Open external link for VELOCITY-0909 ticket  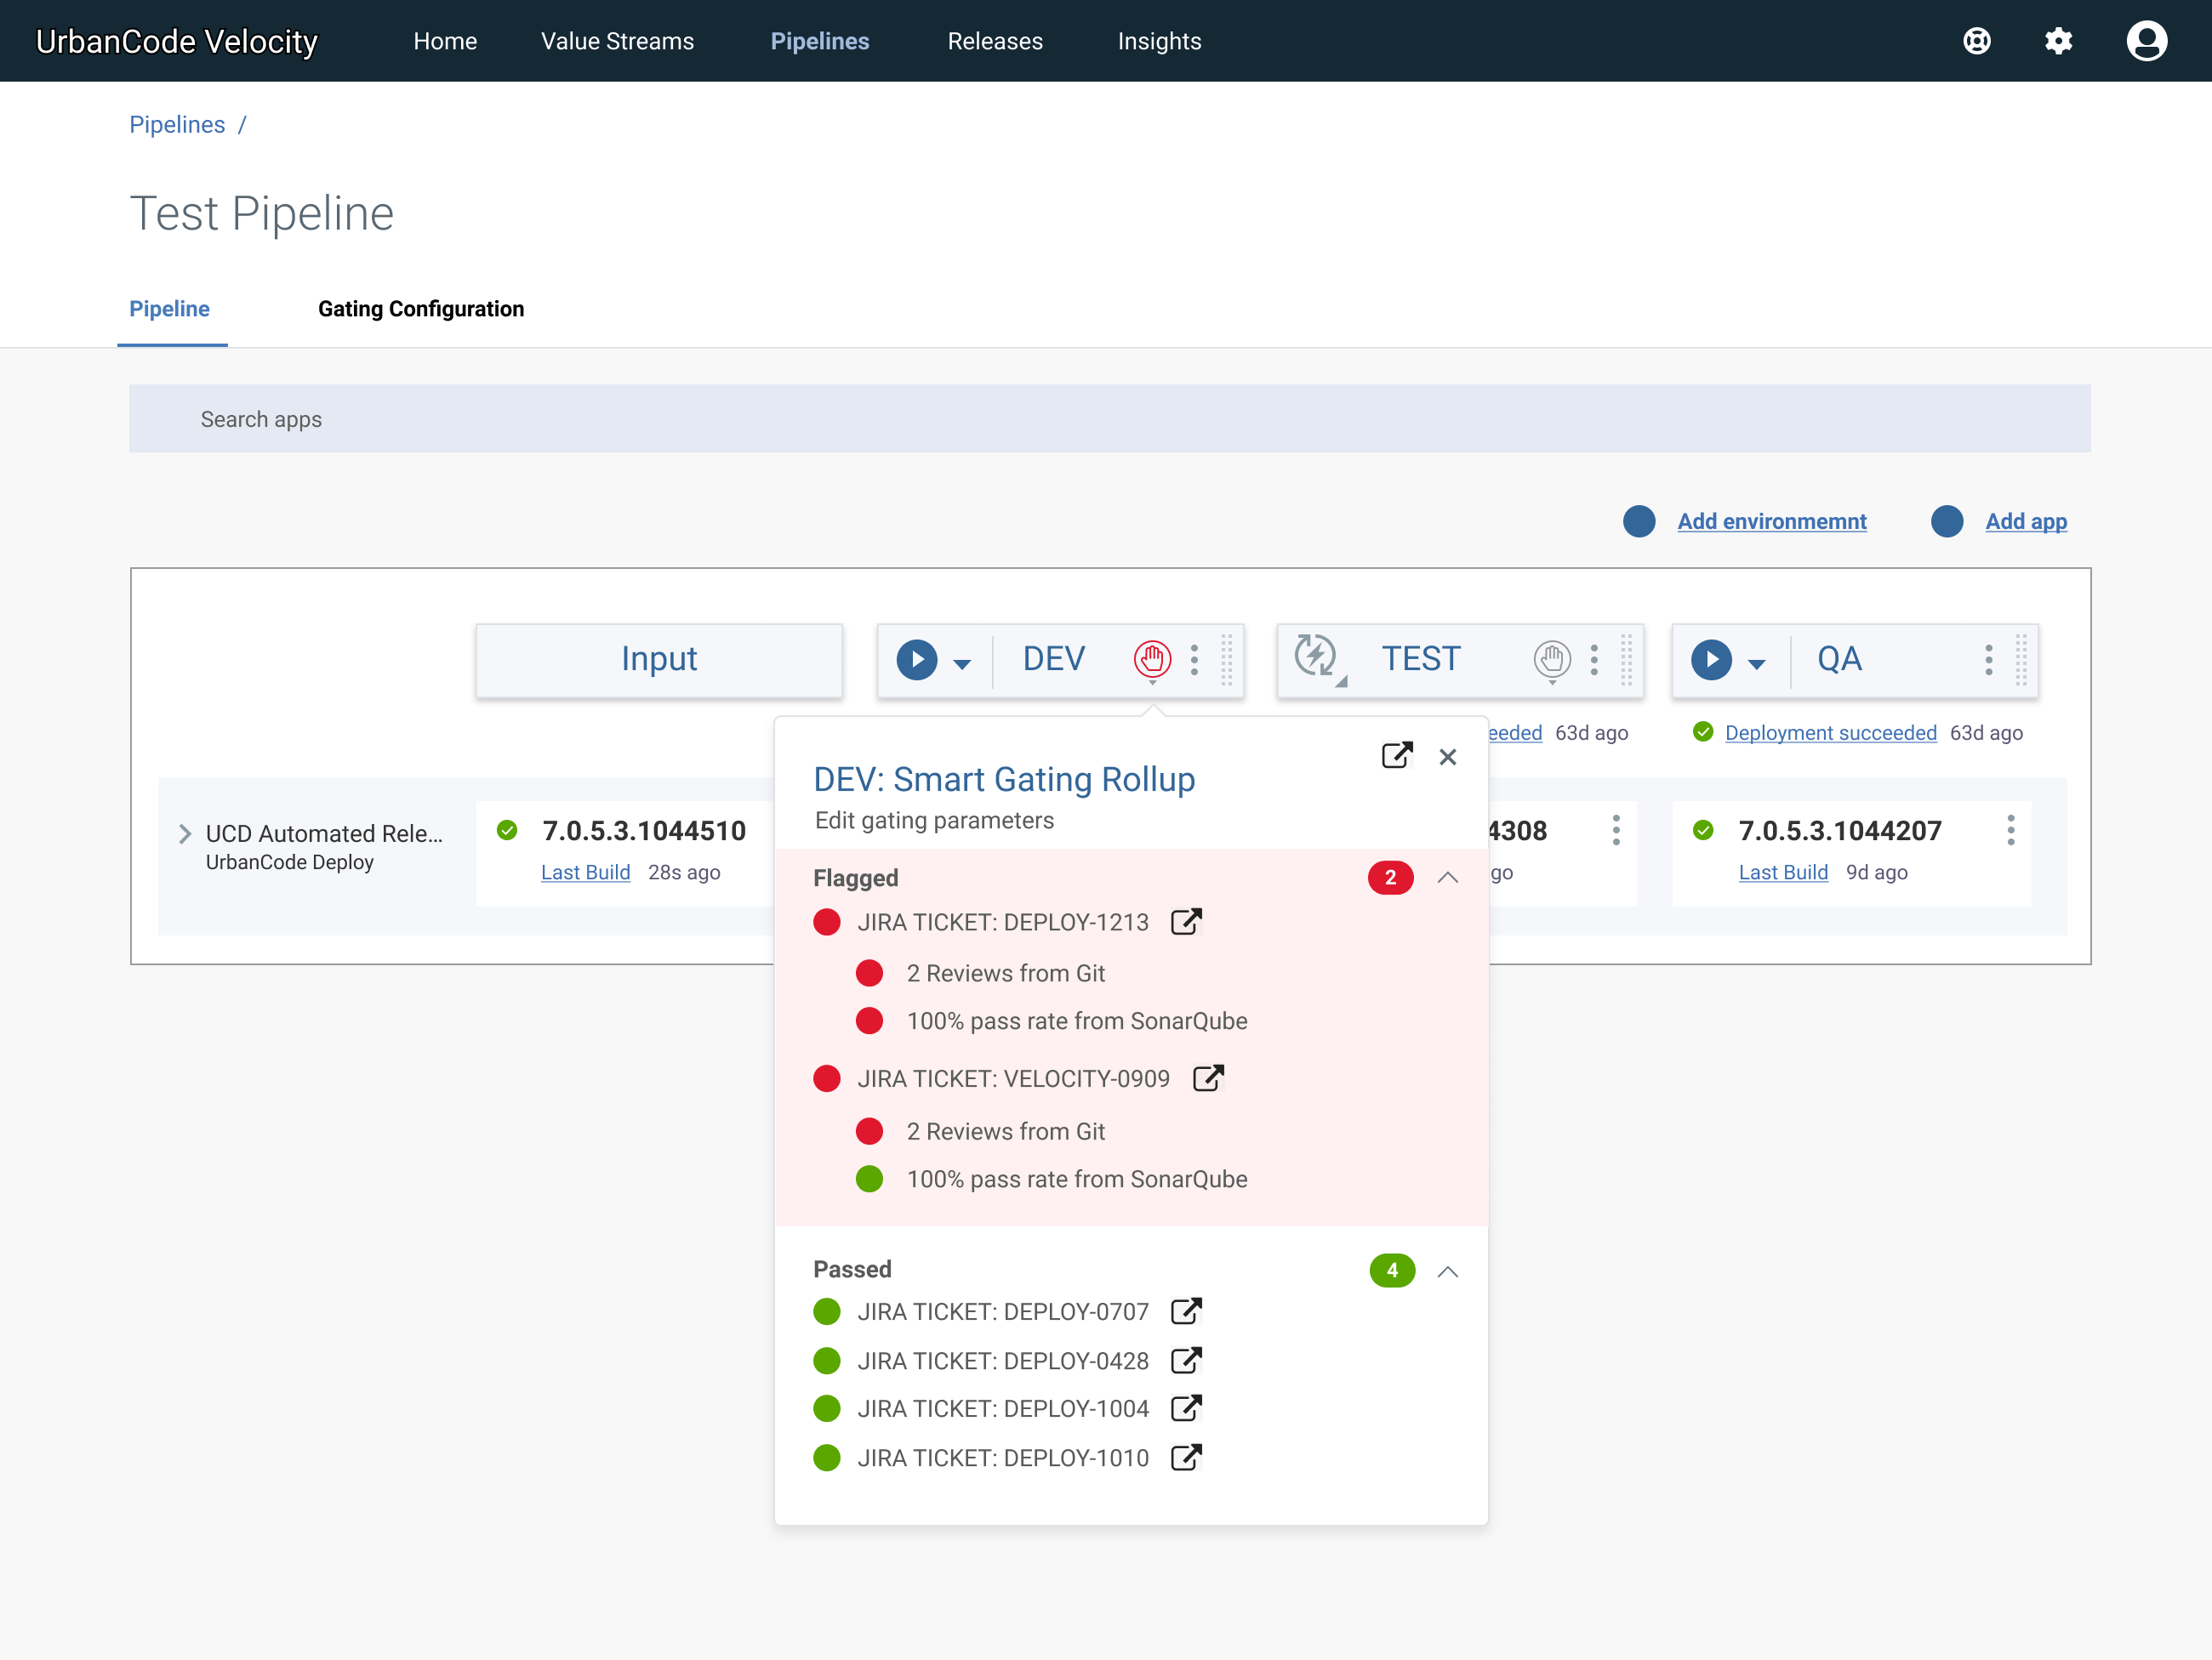(x=1208, y=1078)
